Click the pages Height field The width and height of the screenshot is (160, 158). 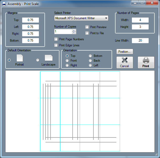coord(140,27)
